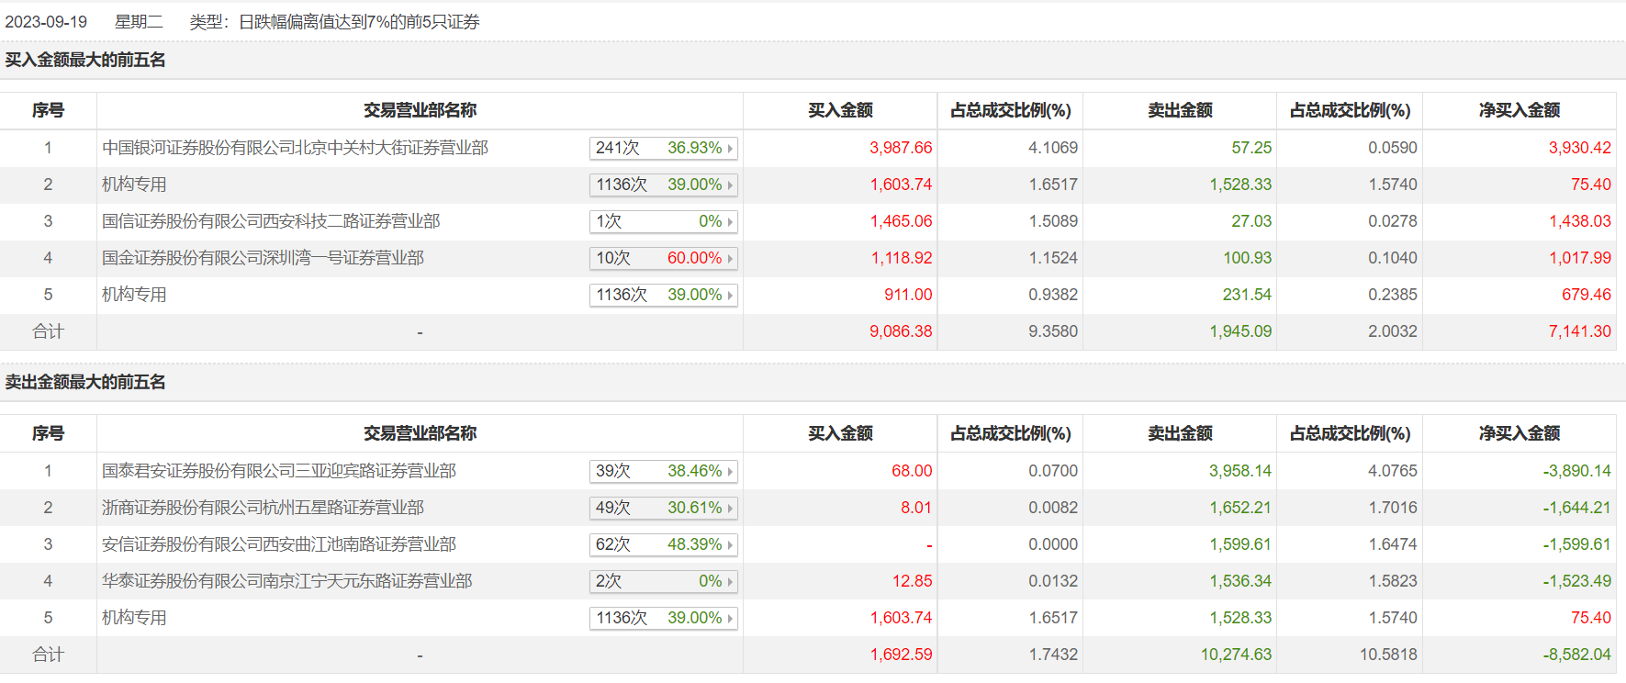
Task: Expand the 1次 0% stats box
Action: tap(663, 221)
